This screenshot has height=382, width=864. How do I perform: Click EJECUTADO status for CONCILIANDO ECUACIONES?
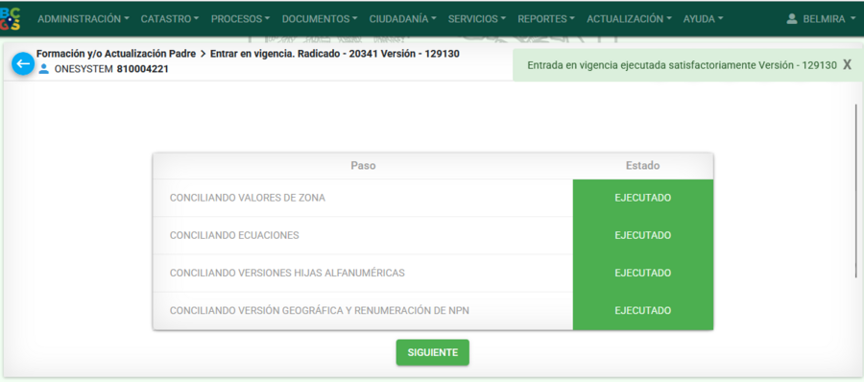coord(643,235)
